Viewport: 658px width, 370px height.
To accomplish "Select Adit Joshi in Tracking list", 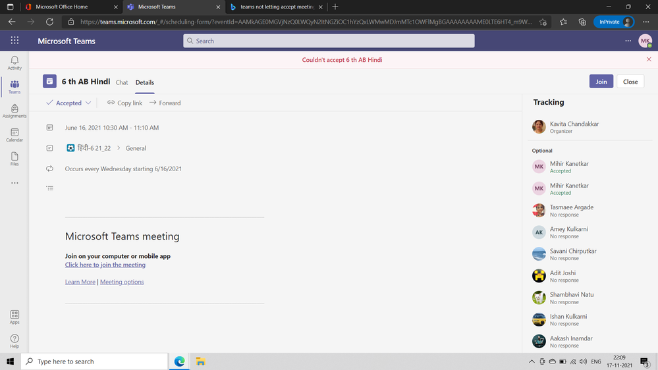I will tap(590, 276).
